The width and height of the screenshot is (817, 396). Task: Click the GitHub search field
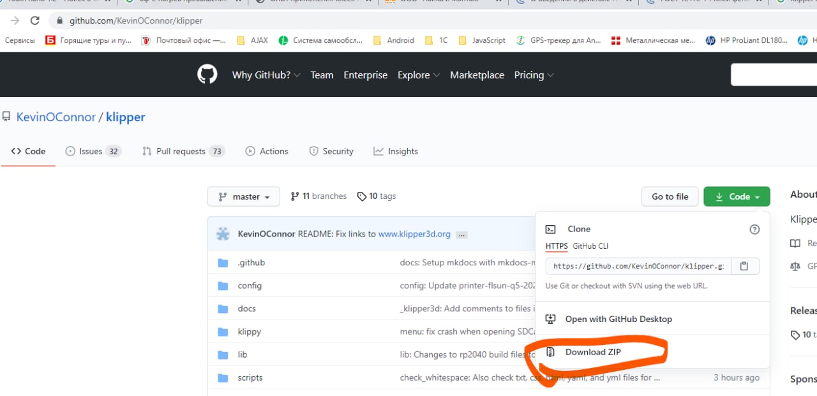pyautogui.click(x=774, y=75)
